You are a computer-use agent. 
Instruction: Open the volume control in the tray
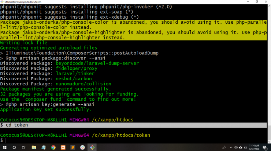(x=236, y=147)
